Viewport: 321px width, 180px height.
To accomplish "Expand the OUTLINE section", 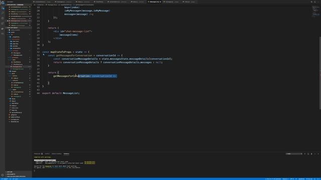I will coord(19,172).
